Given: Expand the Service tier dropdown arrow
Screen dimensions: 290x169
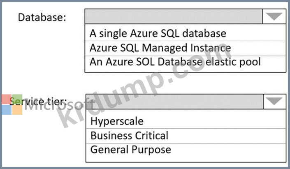Looking at the screenshot, I should pos(274,101).
